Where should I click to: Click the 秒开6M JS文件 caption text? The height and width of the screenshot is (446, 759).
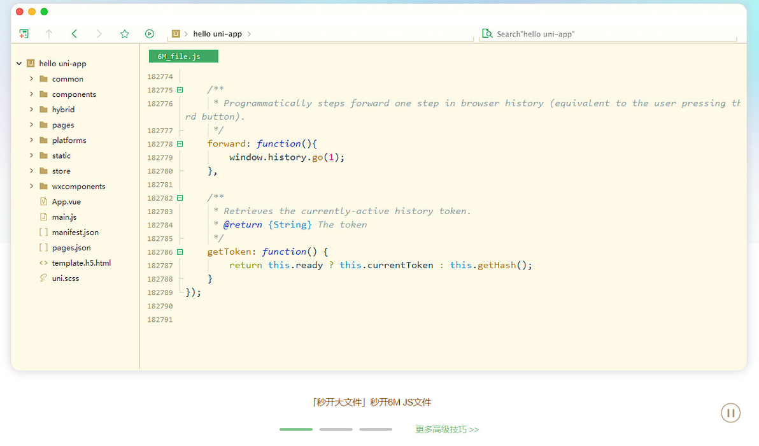(x=401, y=403)
